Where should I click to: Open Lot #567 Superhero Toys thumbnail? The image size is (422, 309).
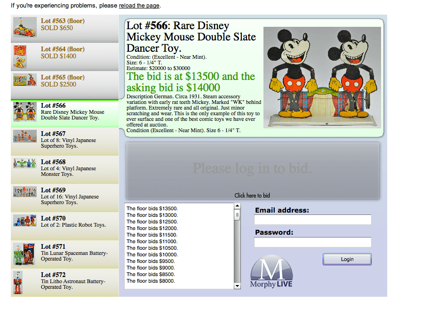pos(25,136)
